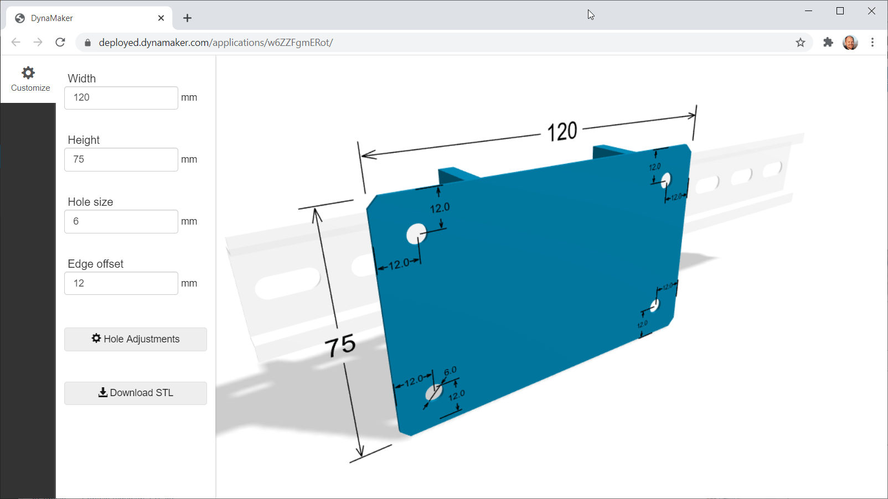Open the browser extensions puzzle icon

tap(828, 42)
